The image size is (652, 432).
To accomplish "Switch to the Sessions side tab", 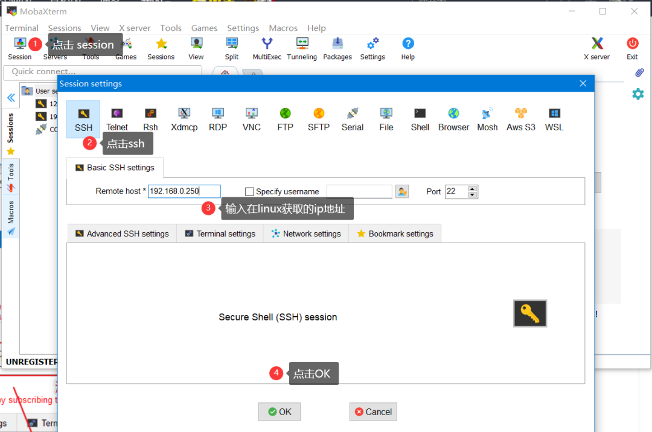I will tap(10, 133).
